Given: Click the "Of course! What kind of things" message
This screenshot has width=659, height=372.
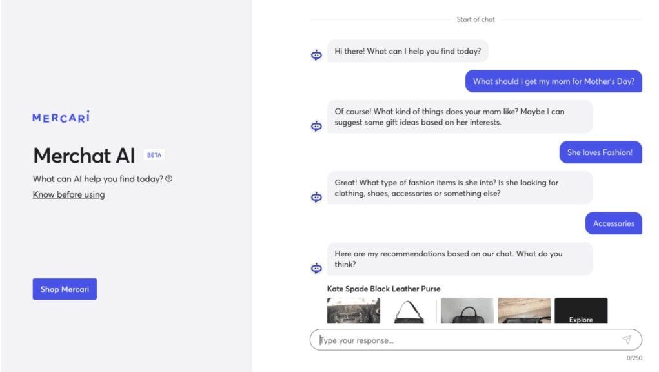Looking at the screenshot, I should click(x=460, y=117).
